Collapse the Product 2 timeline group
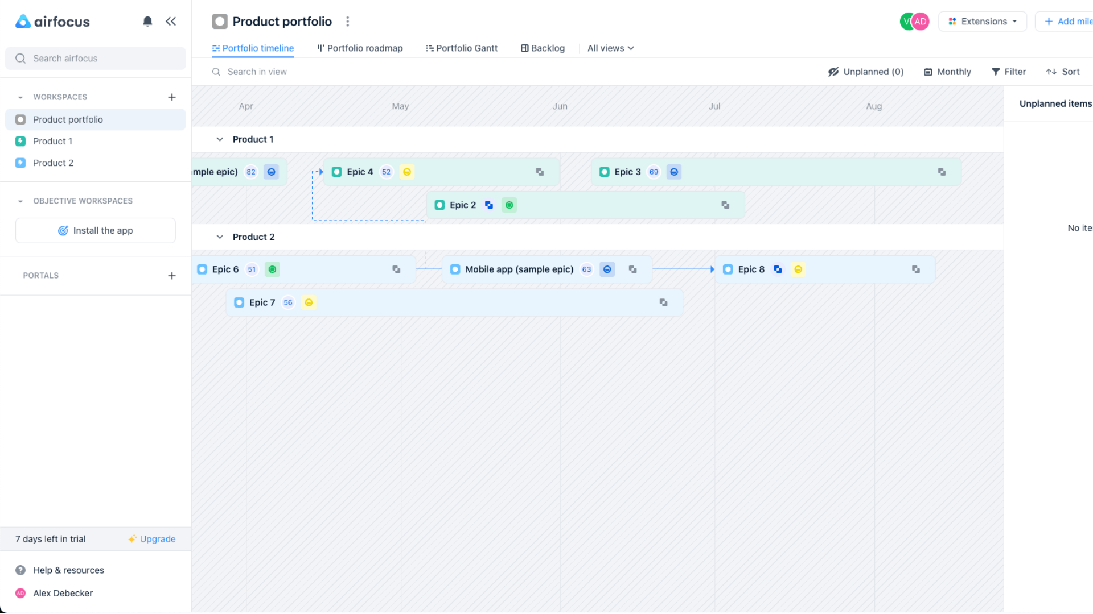 220,237
